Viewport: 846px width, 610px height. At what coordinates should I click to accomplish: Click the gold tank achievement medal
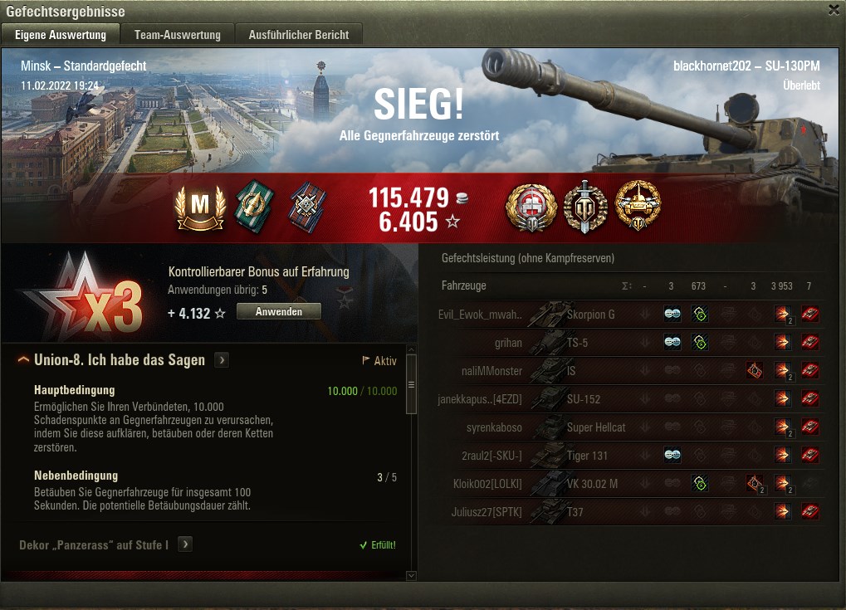638,206
